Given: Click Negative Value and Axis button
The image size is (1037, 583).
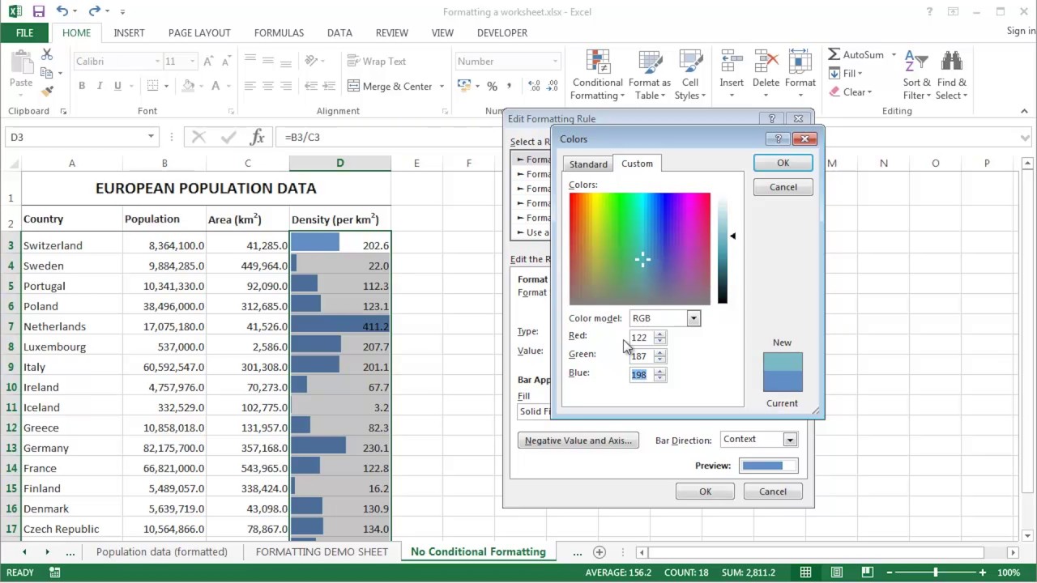Looking at the screenshot, I should (578, 440).
